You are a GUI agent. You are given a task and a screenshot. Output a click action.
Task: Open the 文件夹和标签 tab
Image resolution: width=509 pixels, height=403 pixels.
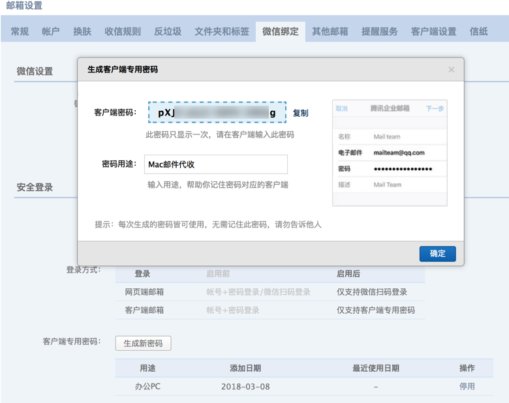click(x=222, y=31)
